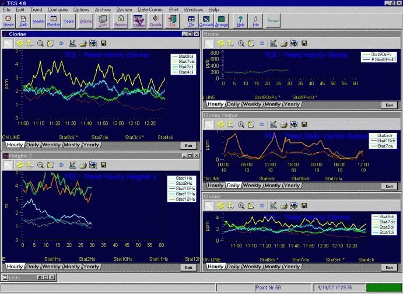This screenshot has height=294, width=403.
Task: Click the yellow refresh icon in Ozone window
Action: (x=221, y=43)
